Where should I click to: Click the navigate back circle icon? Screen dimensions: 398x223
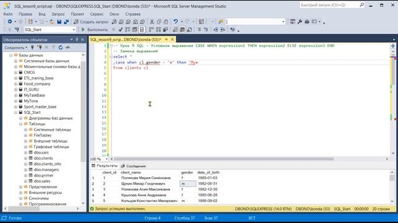[x=10, y=22]
